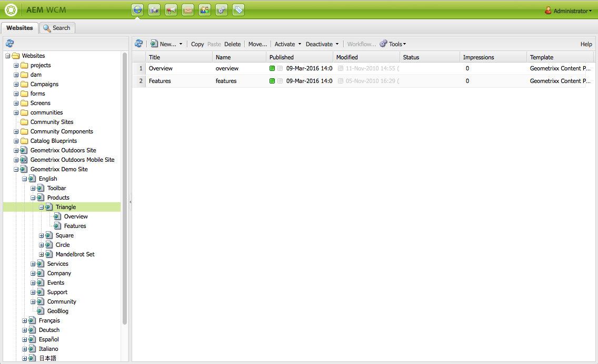598x364 pixels.
Task: Click the AEM logo circle icon
Action: (11, 10)
